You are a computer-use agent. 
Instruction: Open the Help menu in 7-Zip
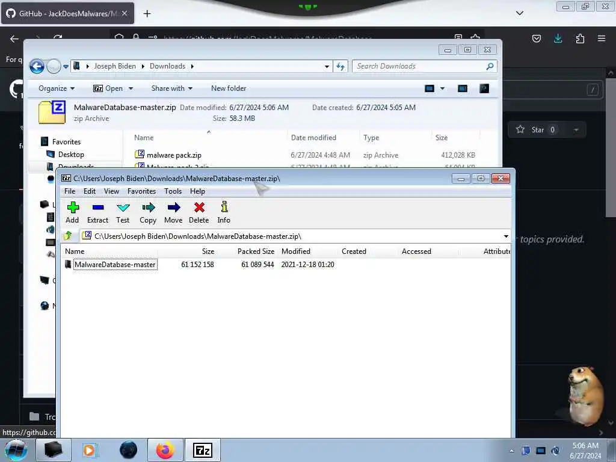(x=197, y=191)
